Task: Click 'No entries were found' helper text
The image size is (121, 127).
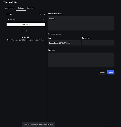Action: coord(26,40)
